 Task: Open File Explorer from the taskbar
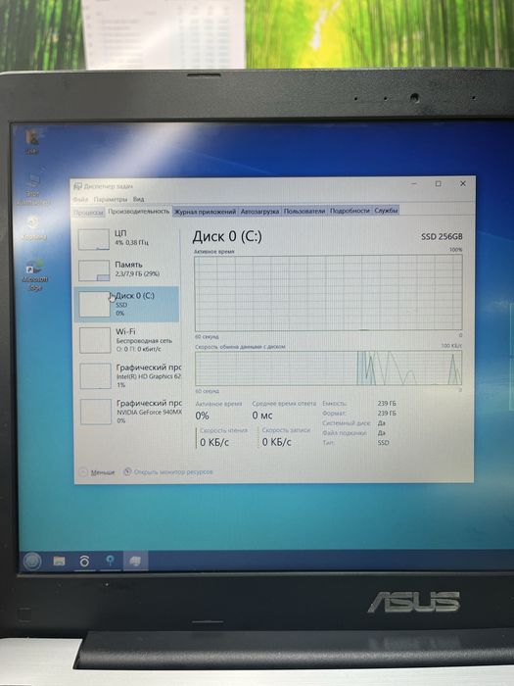tap(59, 561)
